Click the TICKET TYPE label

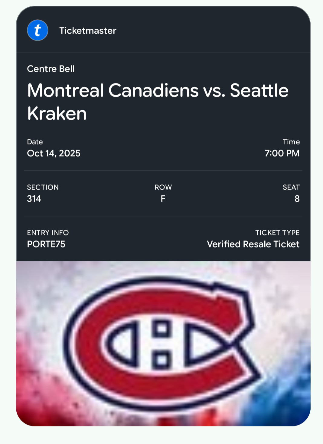pyautogui.click(x=277, y=233)
